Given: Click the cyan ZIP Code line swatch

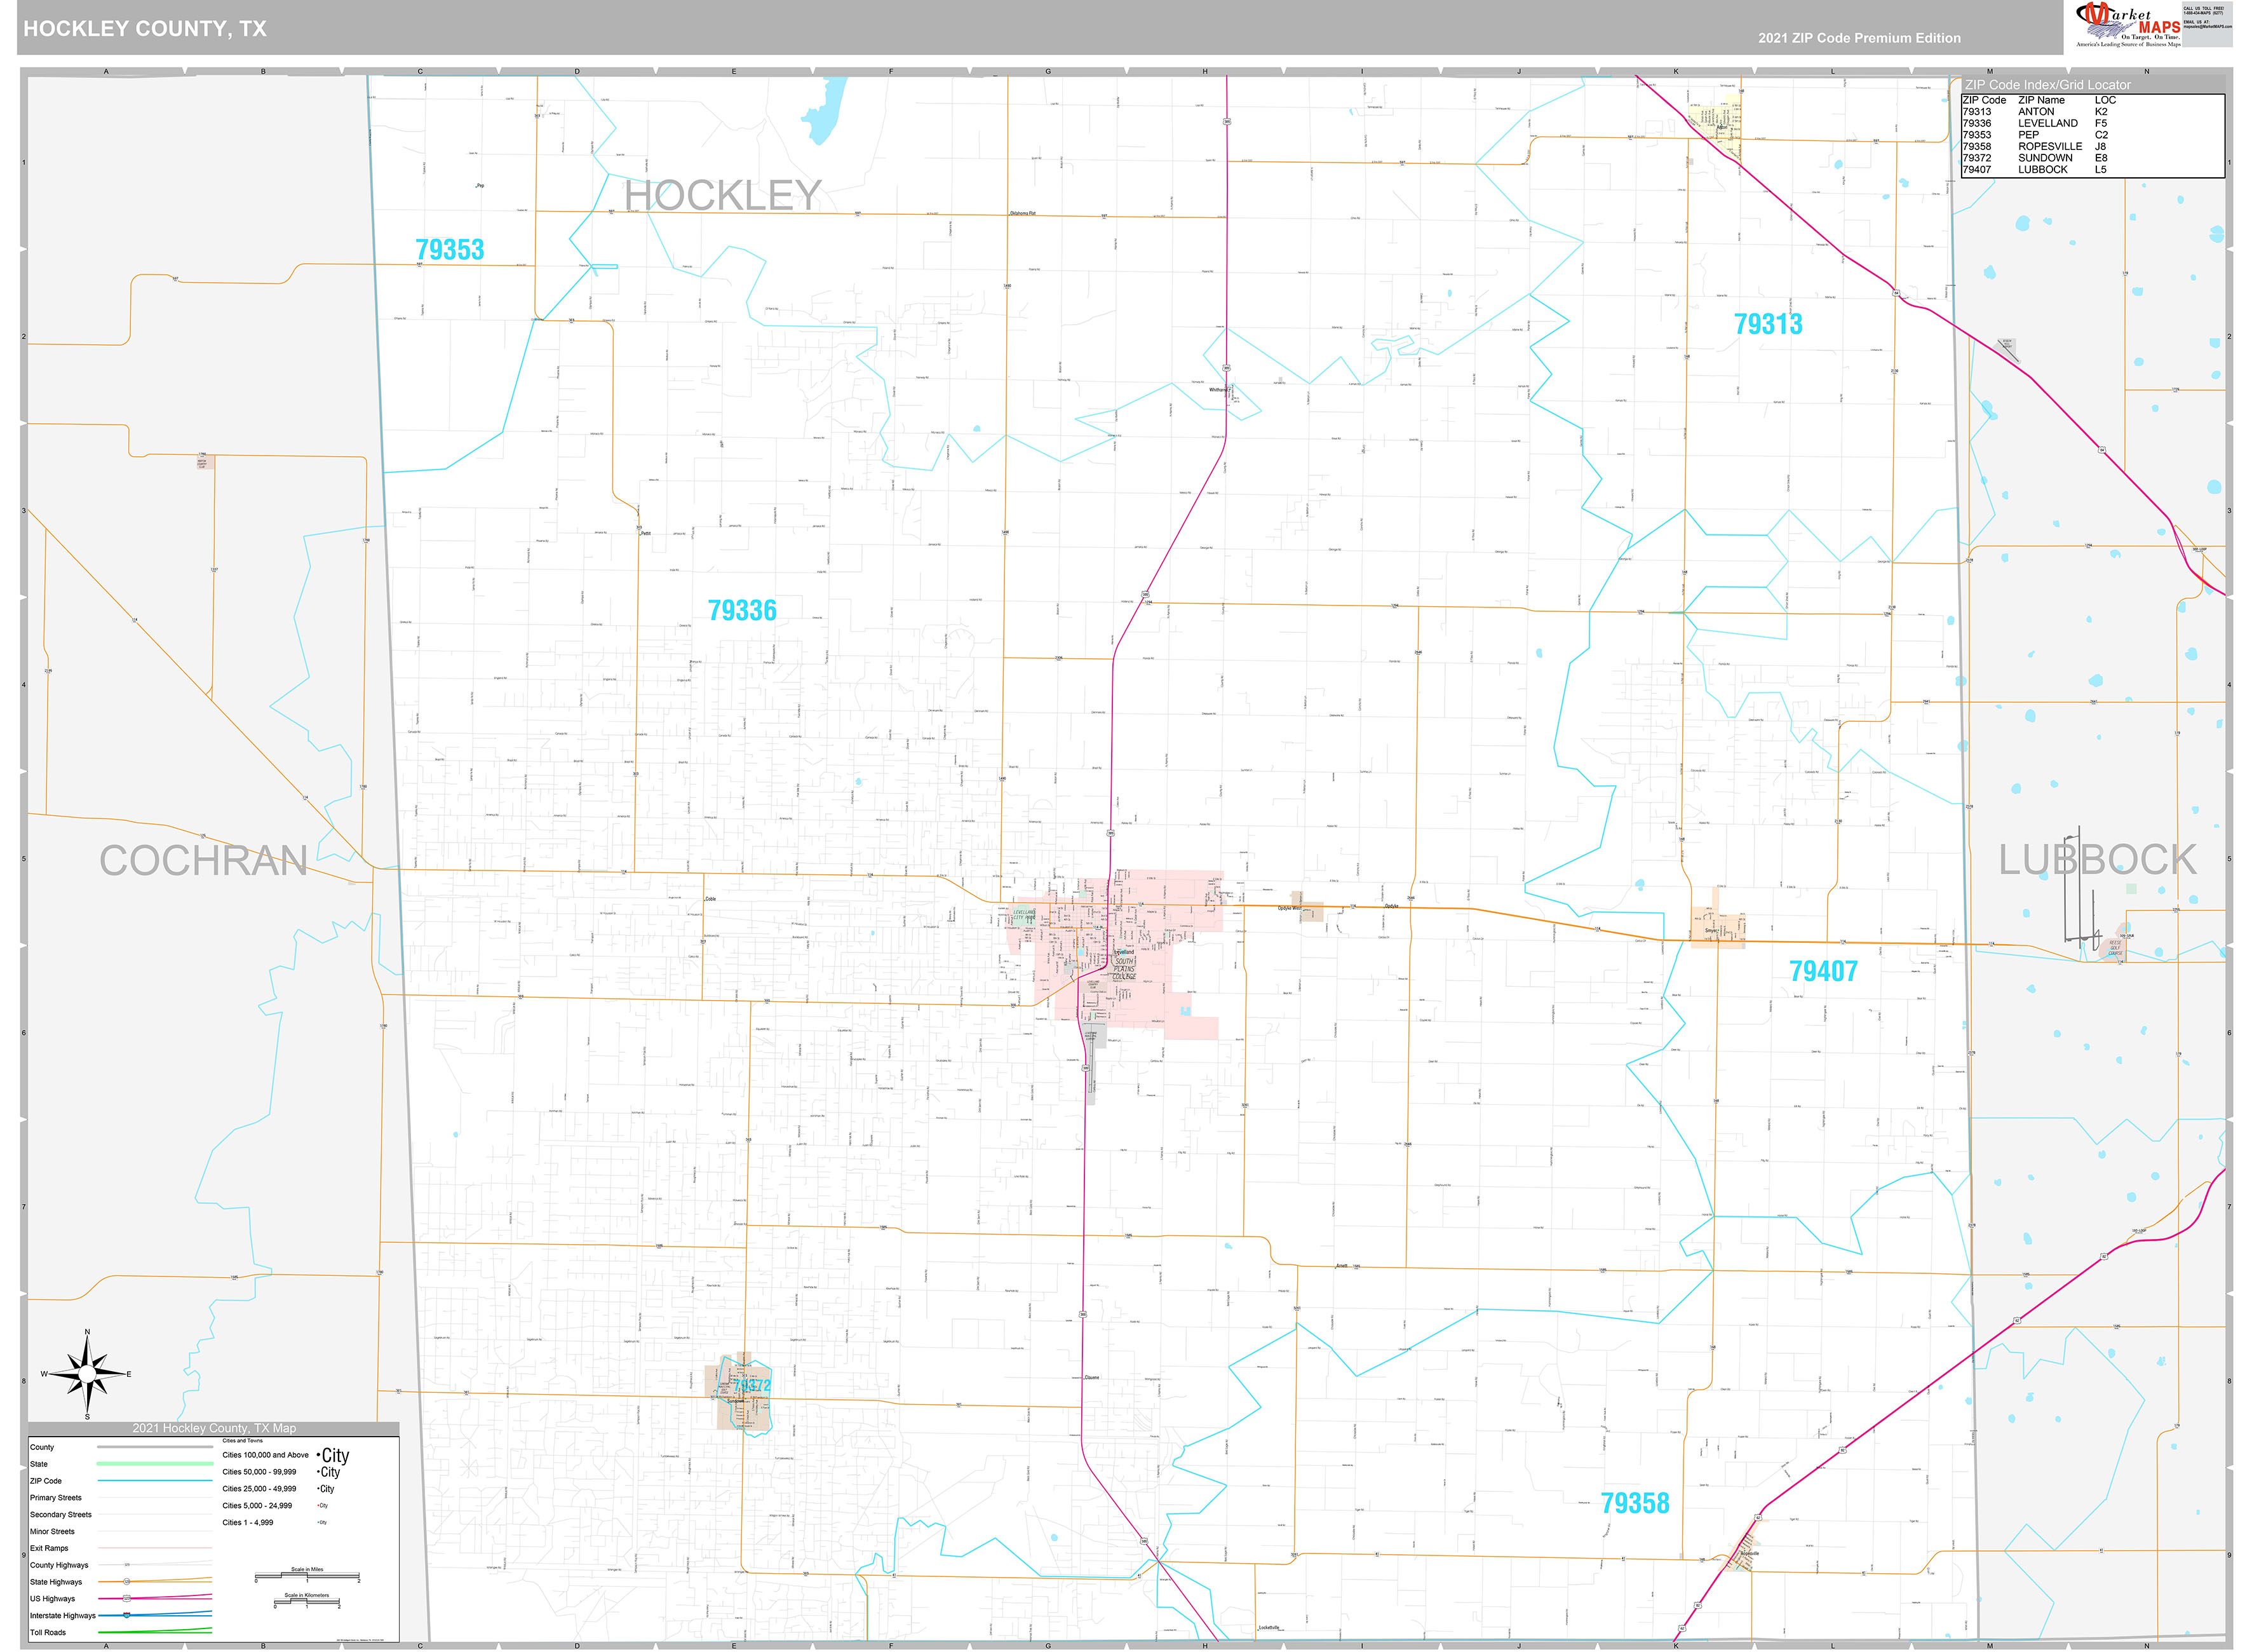Looking at the screenshot, I should 155,1481.
